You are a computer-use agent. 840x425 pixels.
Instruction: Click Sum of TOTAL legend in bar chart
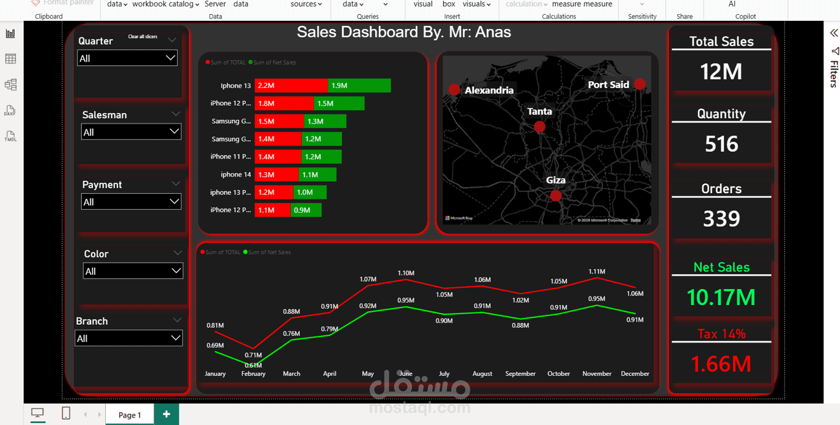pos(226,63)
